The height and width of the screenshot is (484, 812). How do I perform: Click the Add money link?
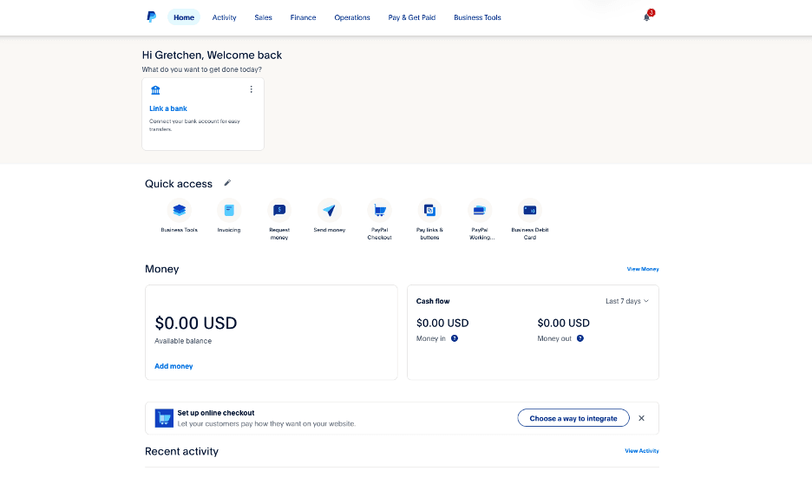click(x=174, y=366)
